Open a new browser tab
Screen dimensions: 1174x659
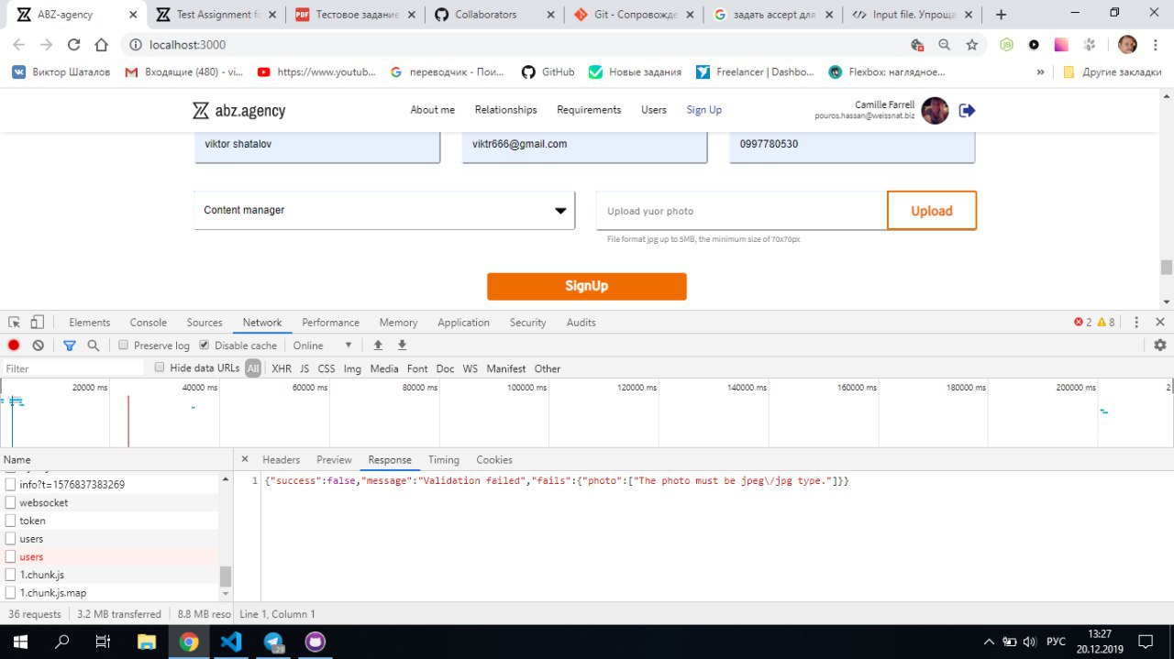1001,15
